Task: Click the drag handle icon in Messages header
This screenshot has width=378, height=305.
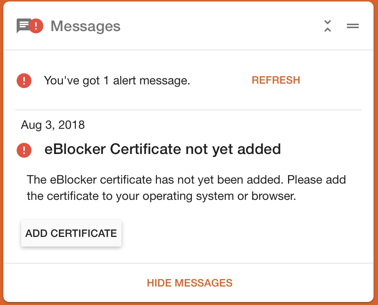Action: click(353, 26)
